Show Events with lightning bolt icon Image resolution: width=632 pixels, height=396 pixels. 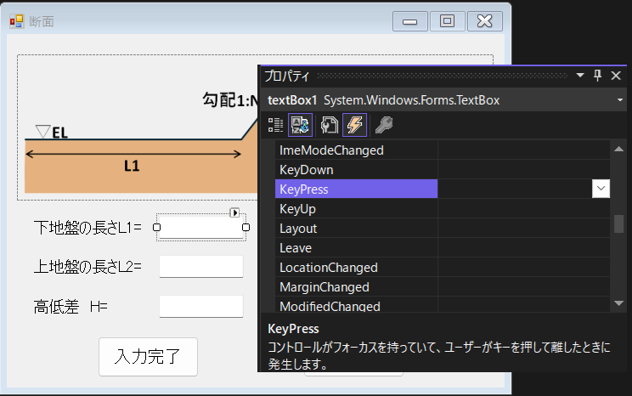354,126
